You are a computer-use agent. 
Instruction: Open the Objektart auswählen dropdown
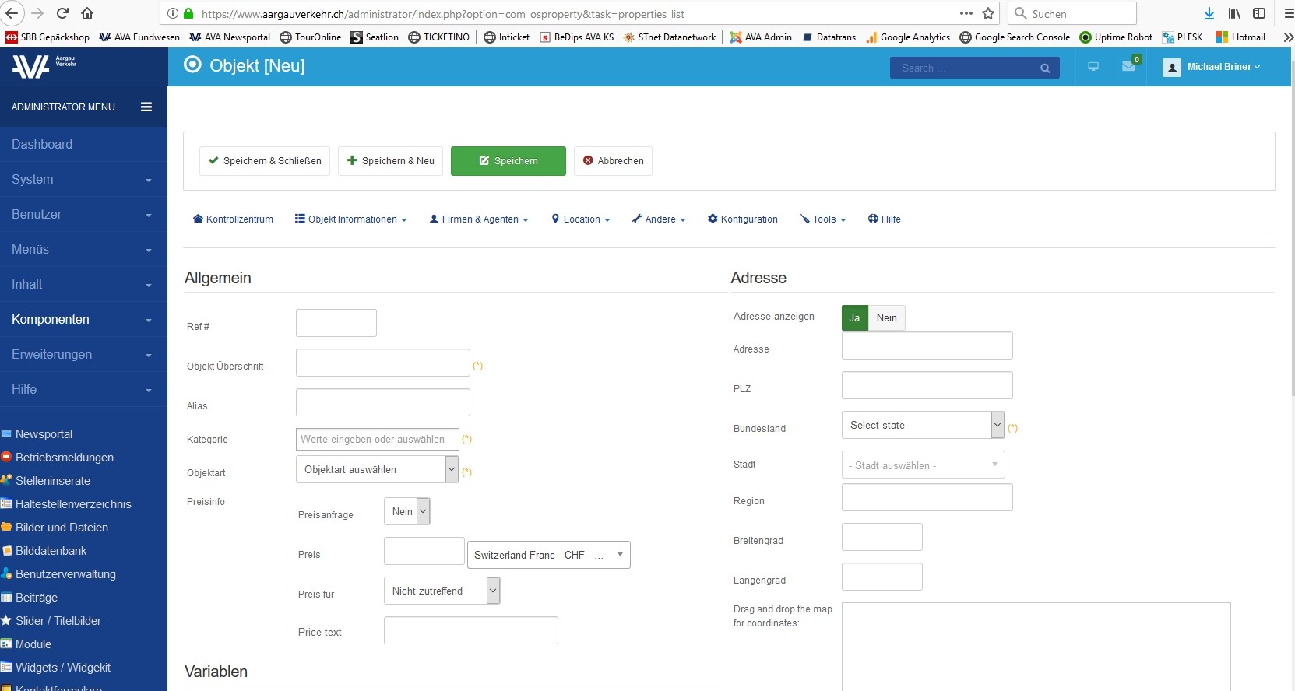[x=377, y=469]
